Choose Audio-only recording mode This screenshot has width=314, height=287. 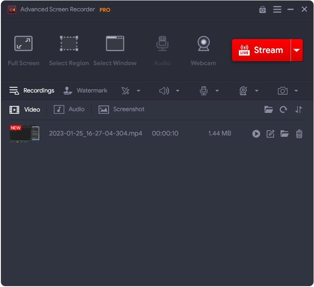162,50
